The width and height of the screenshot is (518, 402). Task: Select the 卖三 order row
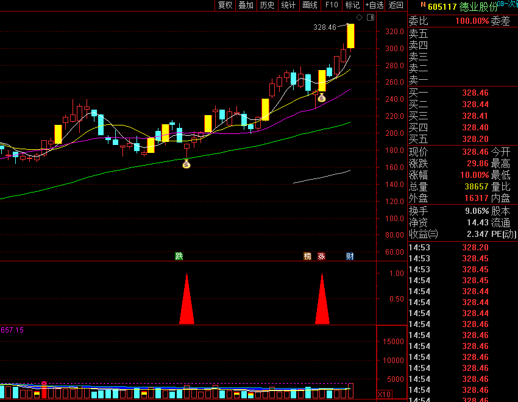(x=463, y=57)
